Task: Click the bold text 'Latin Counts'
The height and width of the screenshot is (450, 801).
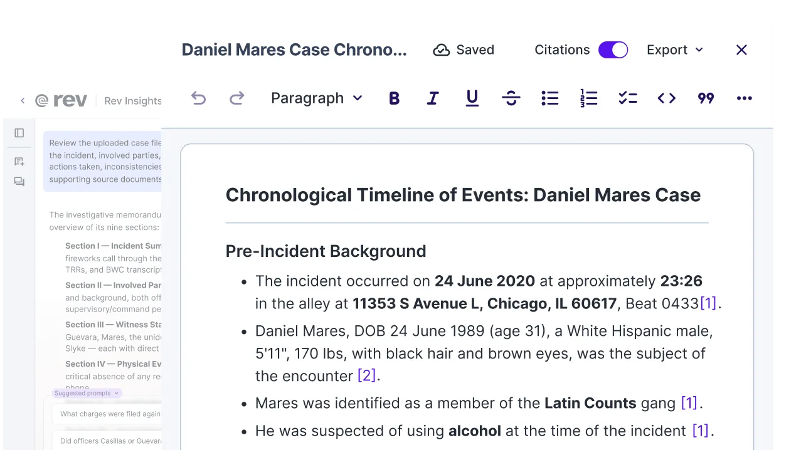Action: [x=590, y=403]
